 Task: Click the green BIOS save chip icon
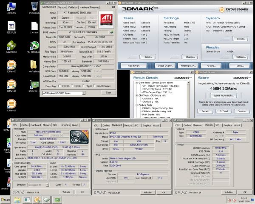(x=112, y=32)
